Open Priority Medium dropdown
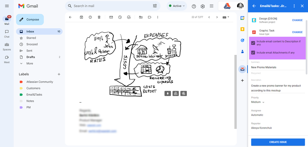308x147 pixels. (258, 102)
